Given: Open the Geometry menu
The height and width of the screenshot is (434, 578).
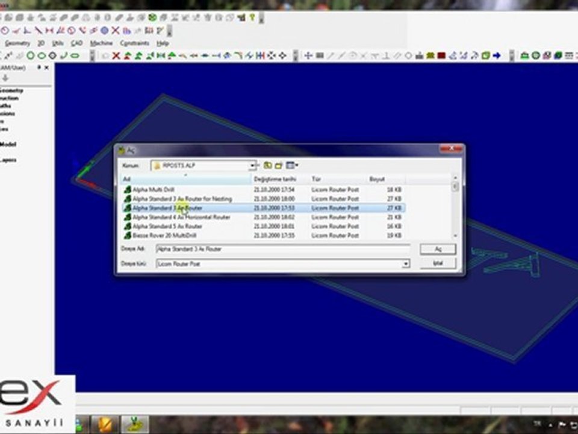Looking at the screenshot, I should click(x=17, y=43).
